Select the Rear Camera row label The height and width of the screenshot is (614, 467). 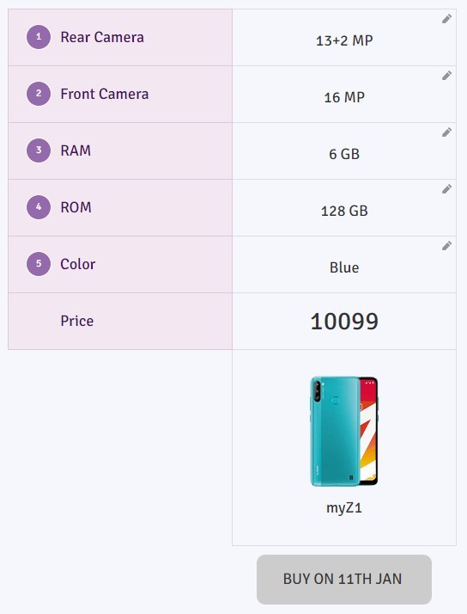[x=102, y=37]
